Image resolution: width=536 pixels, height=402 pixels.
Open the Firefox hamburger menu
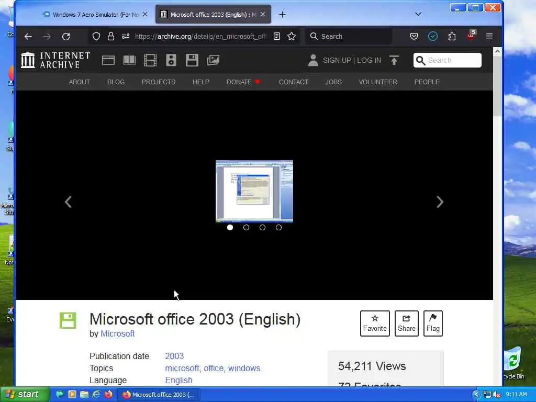click(489, 36)
